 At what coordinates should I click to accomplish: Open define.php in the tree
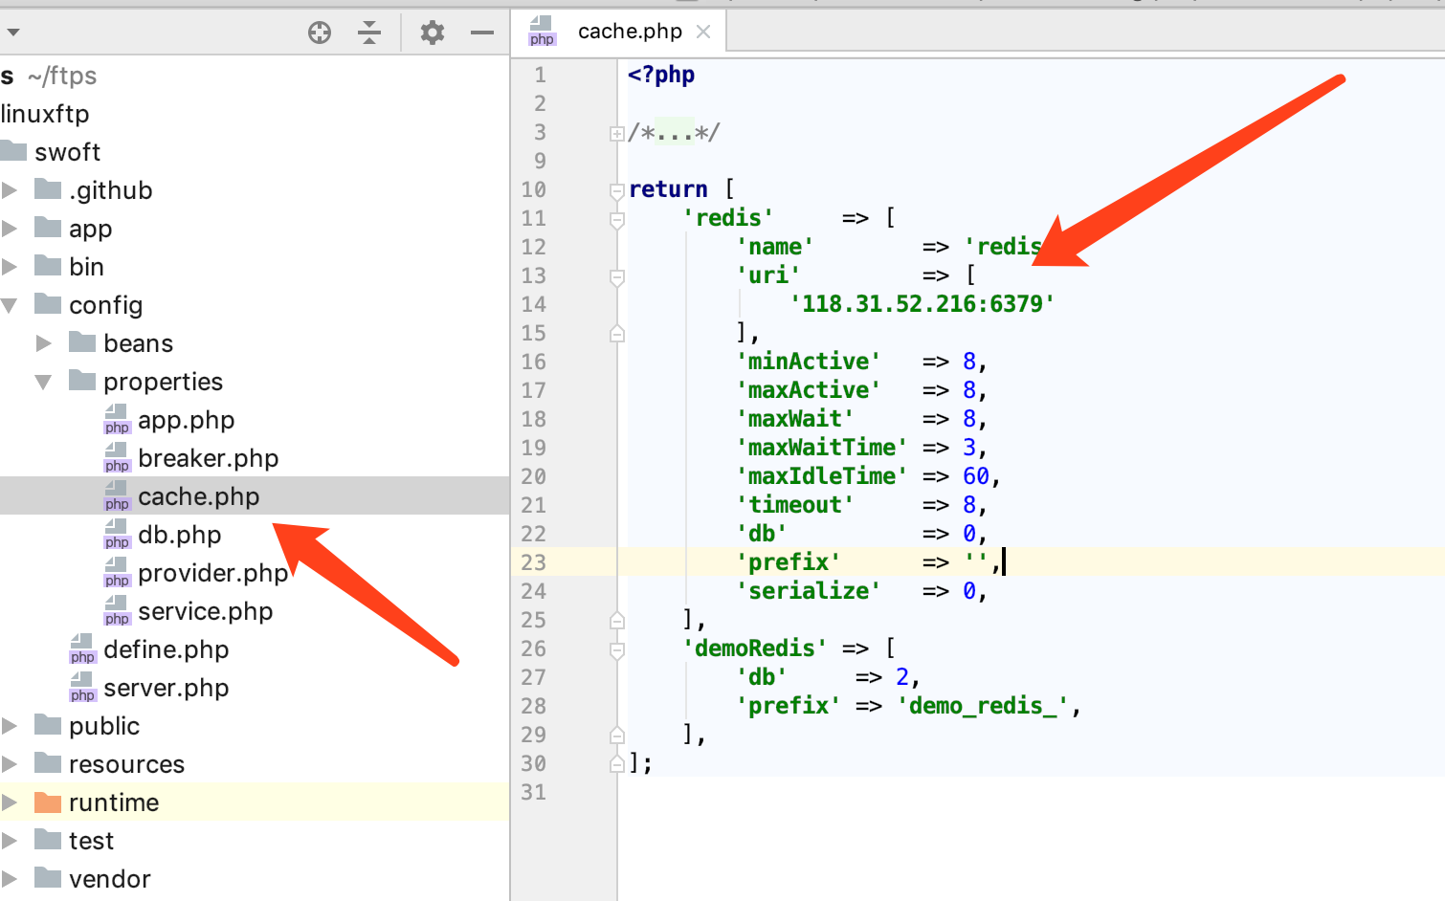click(x=166, y=649)
